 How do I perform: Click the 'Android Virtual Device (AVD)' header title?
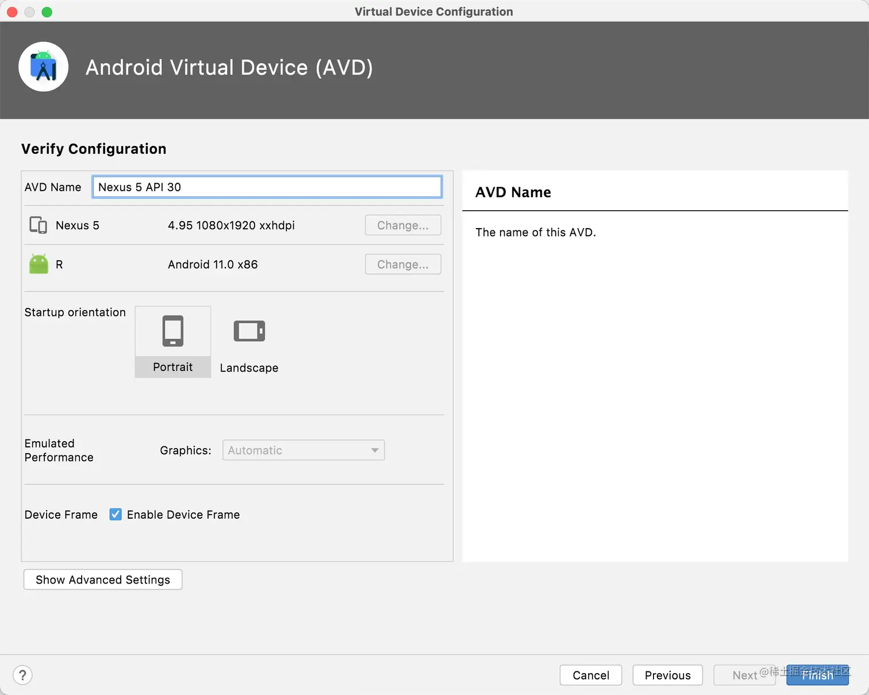point(229,67)
